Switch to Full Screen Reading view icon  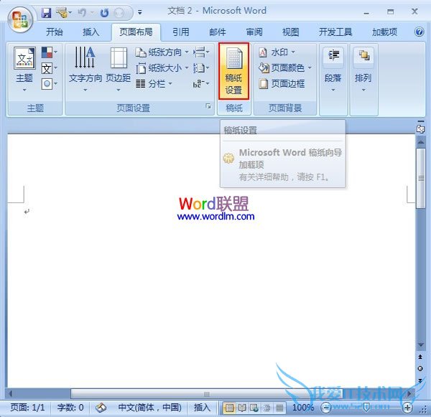(x=241, y=408)
